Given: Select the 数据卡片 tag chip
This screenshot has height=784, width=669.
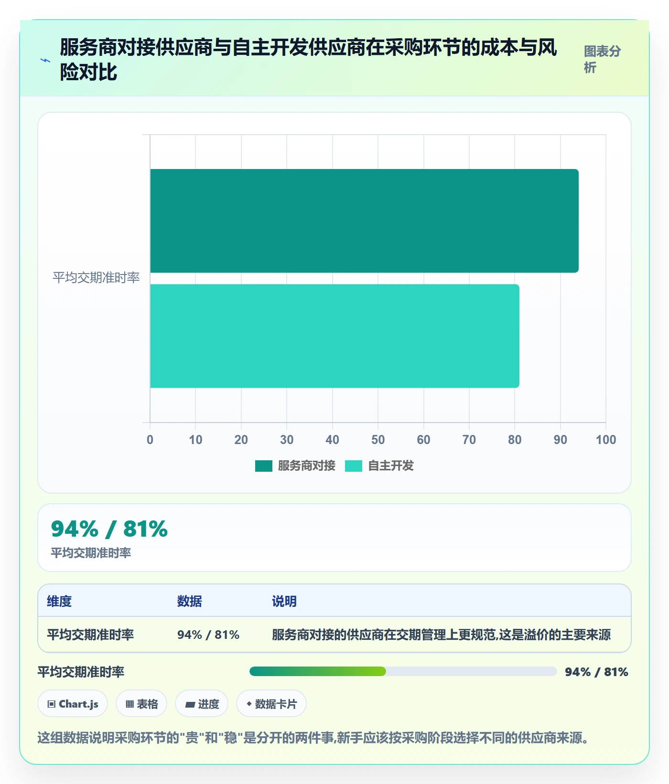Looking at the screenshot, I should 271,704.
